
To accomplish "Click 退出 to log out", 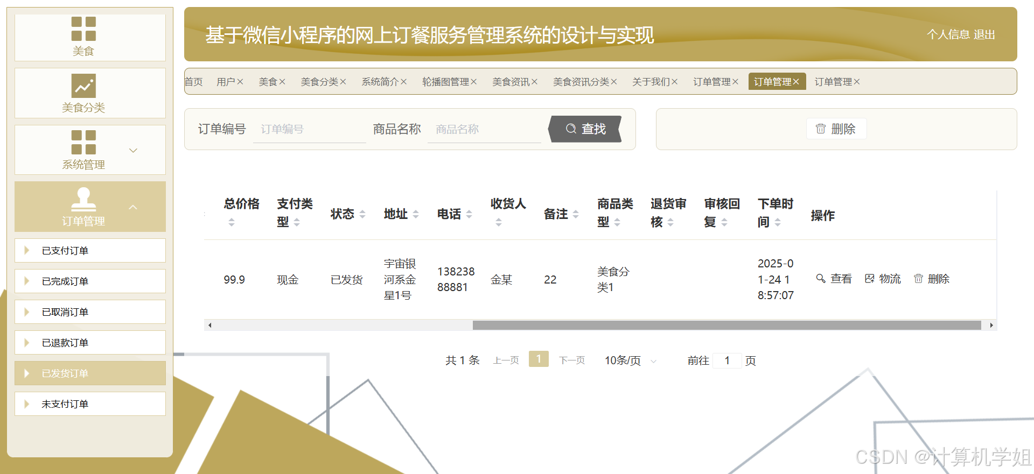I will [984, 34].
